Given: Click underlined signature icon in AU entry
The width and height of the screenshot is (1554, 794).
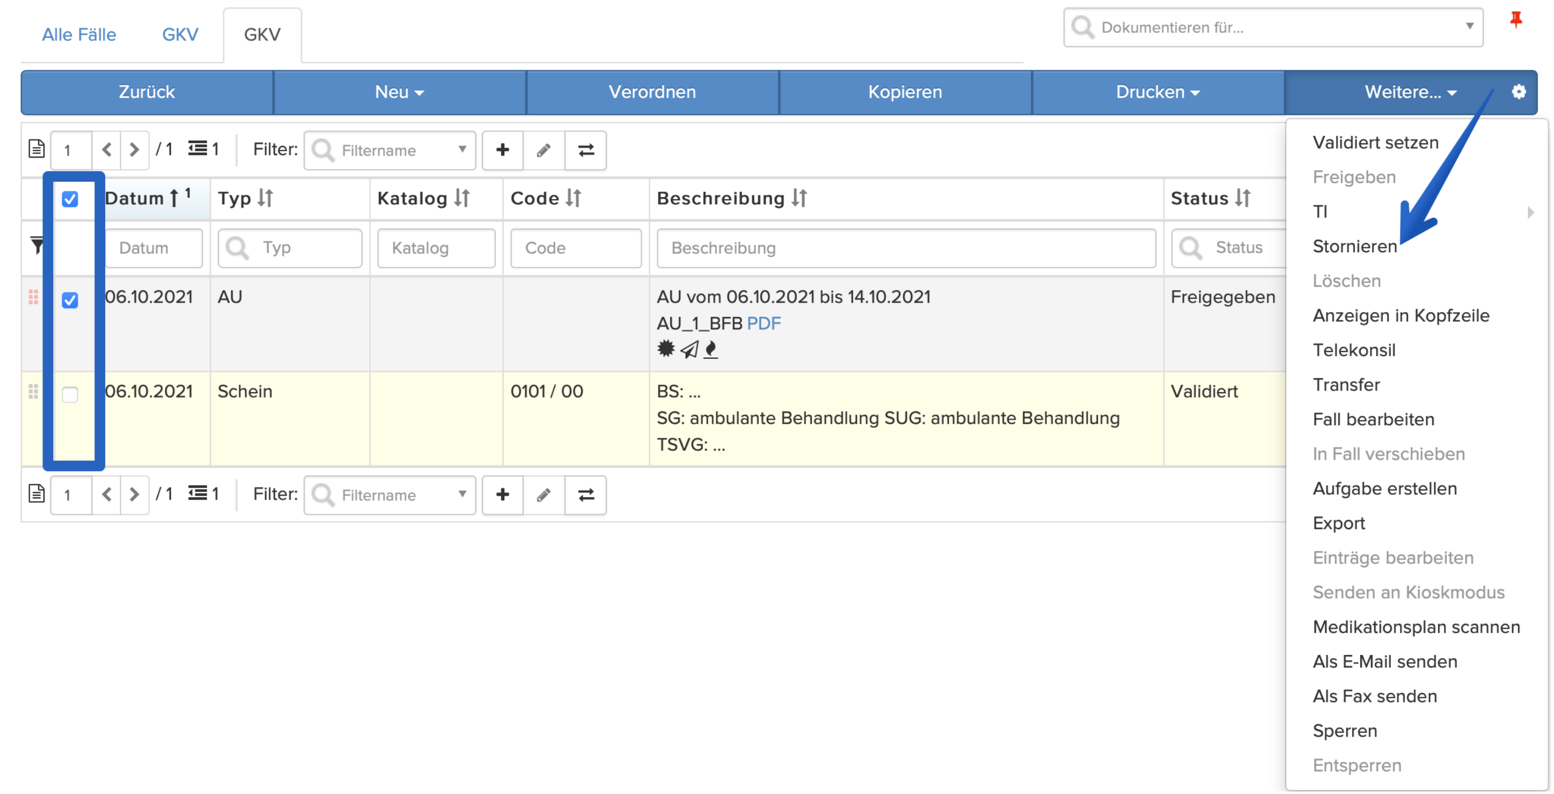Looking at the screenshot, I should 711,350.
